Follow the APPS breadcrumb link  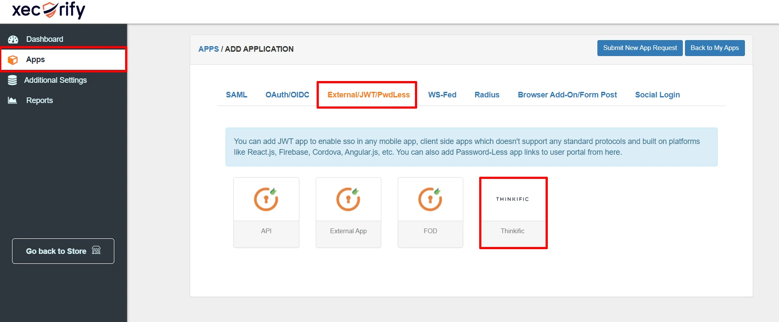point(209,49)
